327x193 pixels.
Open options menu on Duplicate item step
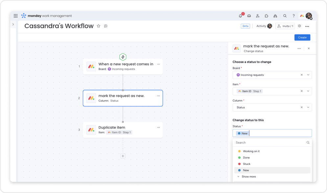click(158, 127)
